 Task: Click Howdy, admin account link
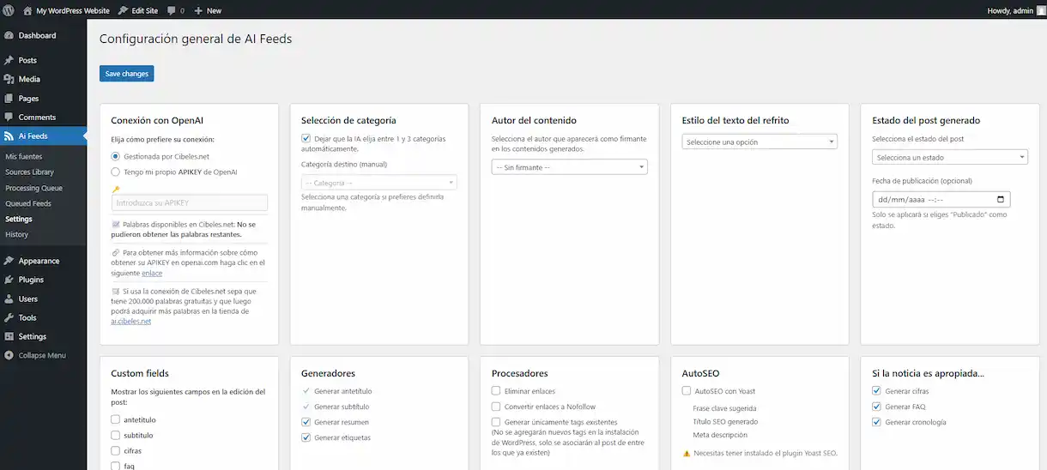tap(1017, 10)
